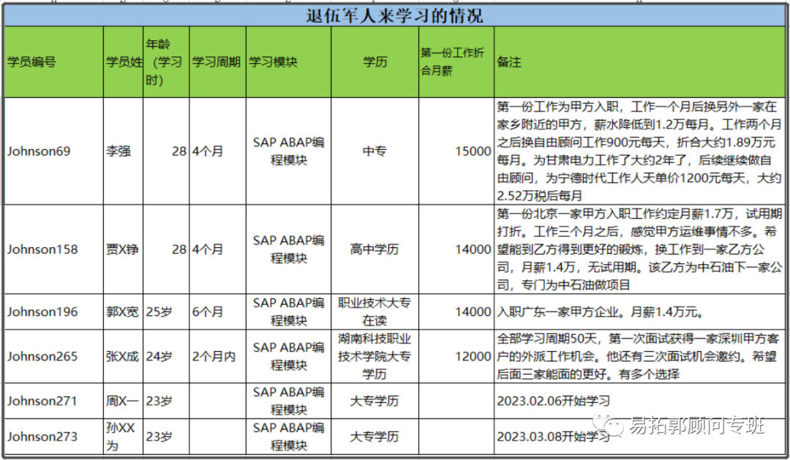Select Johnson158's salary cell 14000
The width and height of the screenshot is (790, 460).
(x=456, y=249)
